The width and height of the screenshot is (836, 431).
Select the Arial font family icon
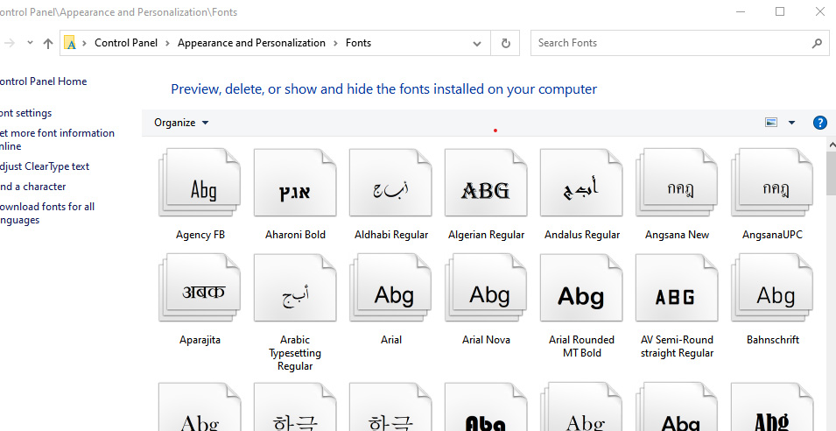[x=390, y=287]
